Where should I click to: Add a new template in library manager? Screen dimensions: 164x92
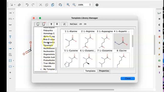point(38,24)
